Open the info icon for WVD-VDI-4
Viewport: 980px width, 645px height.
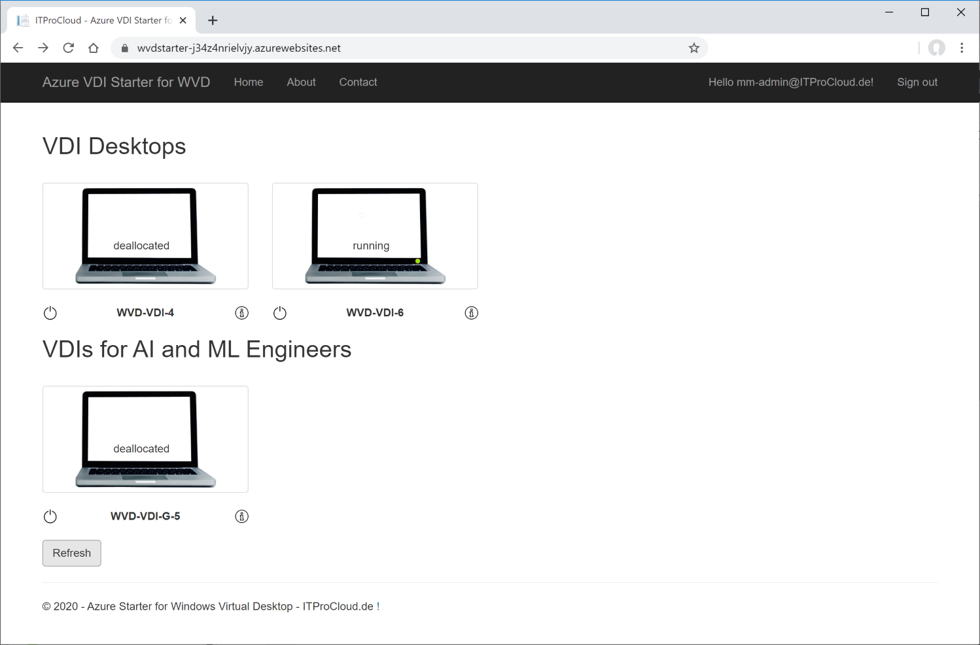point(242,313)
